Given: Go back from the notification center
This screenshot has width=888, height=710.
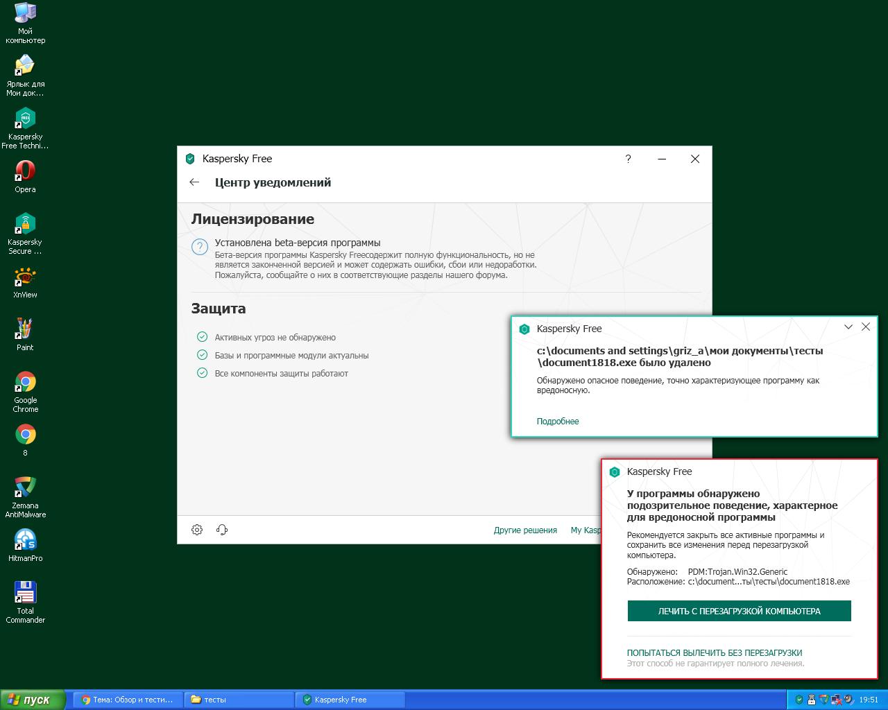Looking at the screenshot, I should click(x=194, y=182).
